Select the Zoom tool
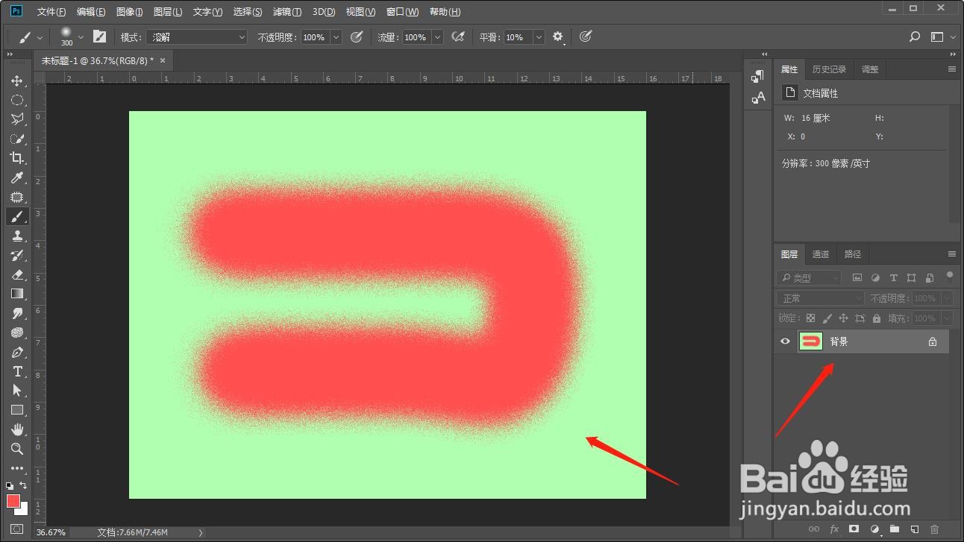 point(17,449)
